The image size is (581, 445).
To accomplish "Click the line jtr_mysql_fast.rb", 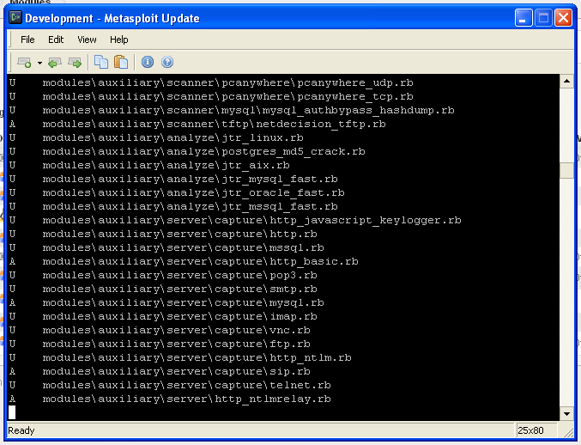I will [173, 179].
